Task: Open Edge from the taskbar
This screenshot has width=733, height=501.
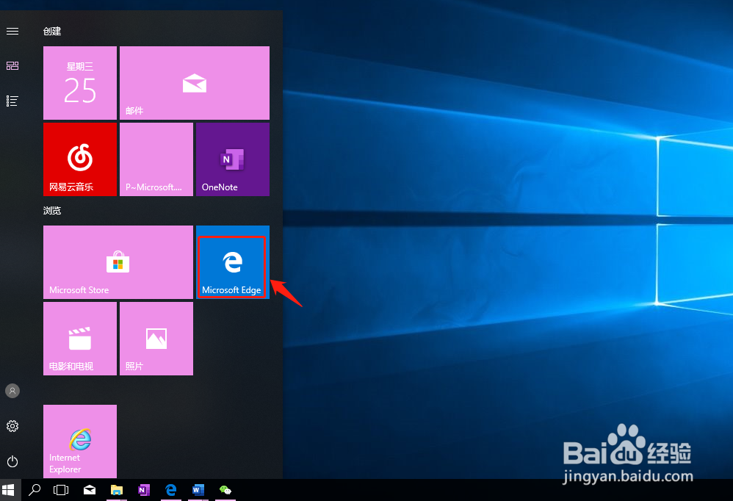Action: tap(170, 490)
